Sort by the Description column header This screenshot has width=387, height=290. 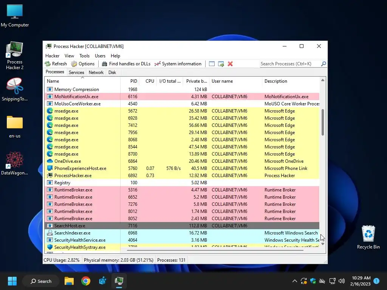coord(291,81)
